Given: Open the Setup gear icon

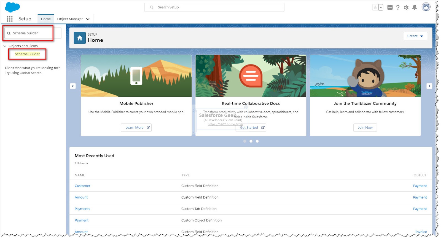Looking at the screenshot, I should point(406,7).
